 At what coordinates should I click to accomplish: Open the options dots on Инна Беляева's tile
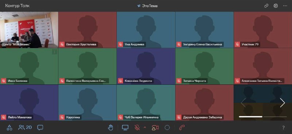[54, 52]
